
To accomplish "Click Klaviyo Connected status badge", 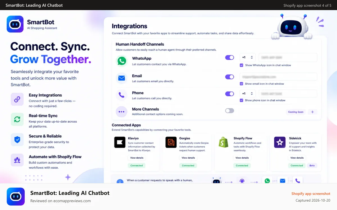I will [x=136, y=165].
